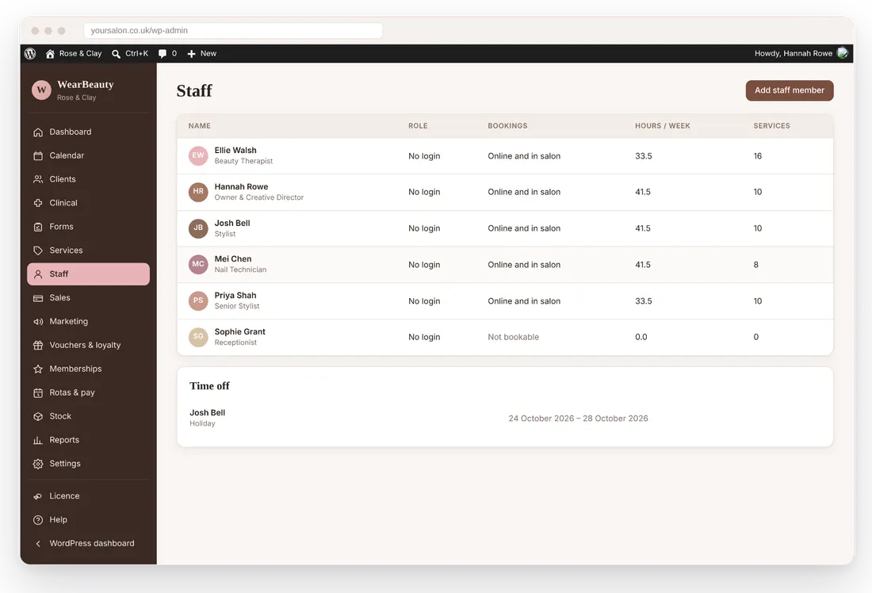Click the SERVICES column header
The image size is (872, 593).
point(771,126)
